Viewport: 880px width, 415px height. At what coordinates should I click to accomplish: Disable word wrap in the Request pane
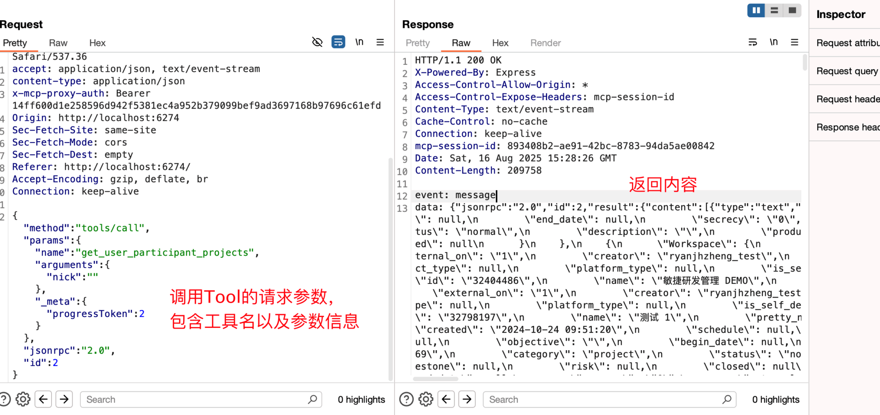coord(338,42)
